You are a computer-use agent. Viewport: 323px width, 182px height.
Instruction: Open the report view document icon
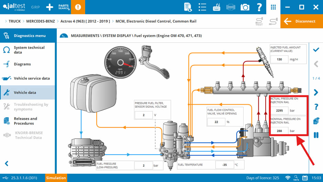pyautogui.click(x=188, y=7)
